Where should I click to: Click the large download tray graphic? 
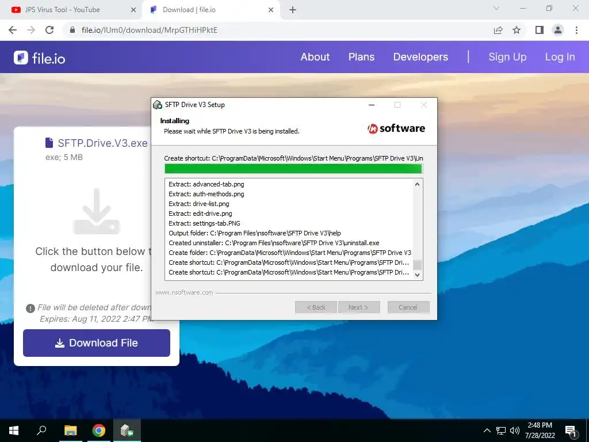(x=97, y=211)
